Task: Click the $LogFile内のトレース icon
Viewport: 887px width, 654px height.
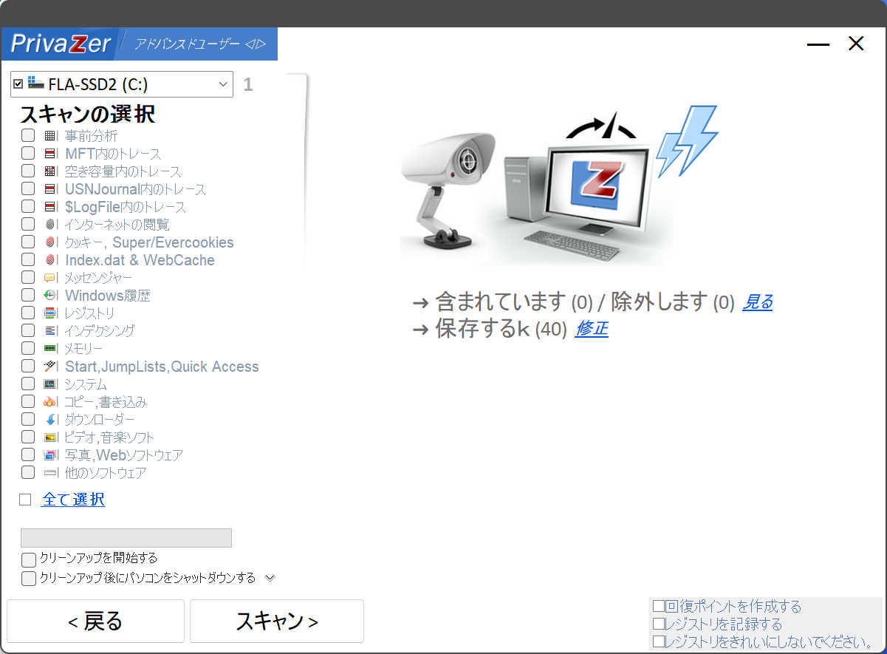Action: pos(50,207)
